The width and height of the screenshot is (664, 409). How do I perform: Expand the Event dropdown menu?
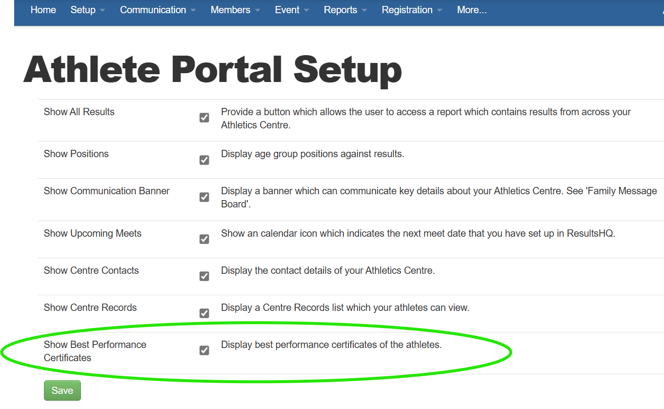(292, 10)
